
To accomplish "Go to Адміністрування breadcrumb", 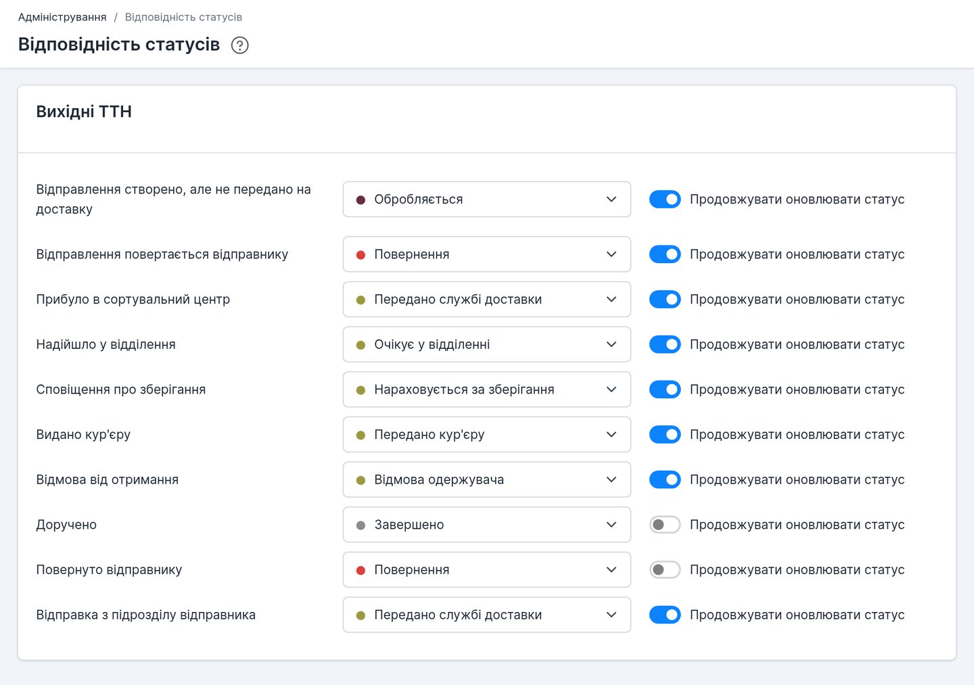I will click(62, 17).
